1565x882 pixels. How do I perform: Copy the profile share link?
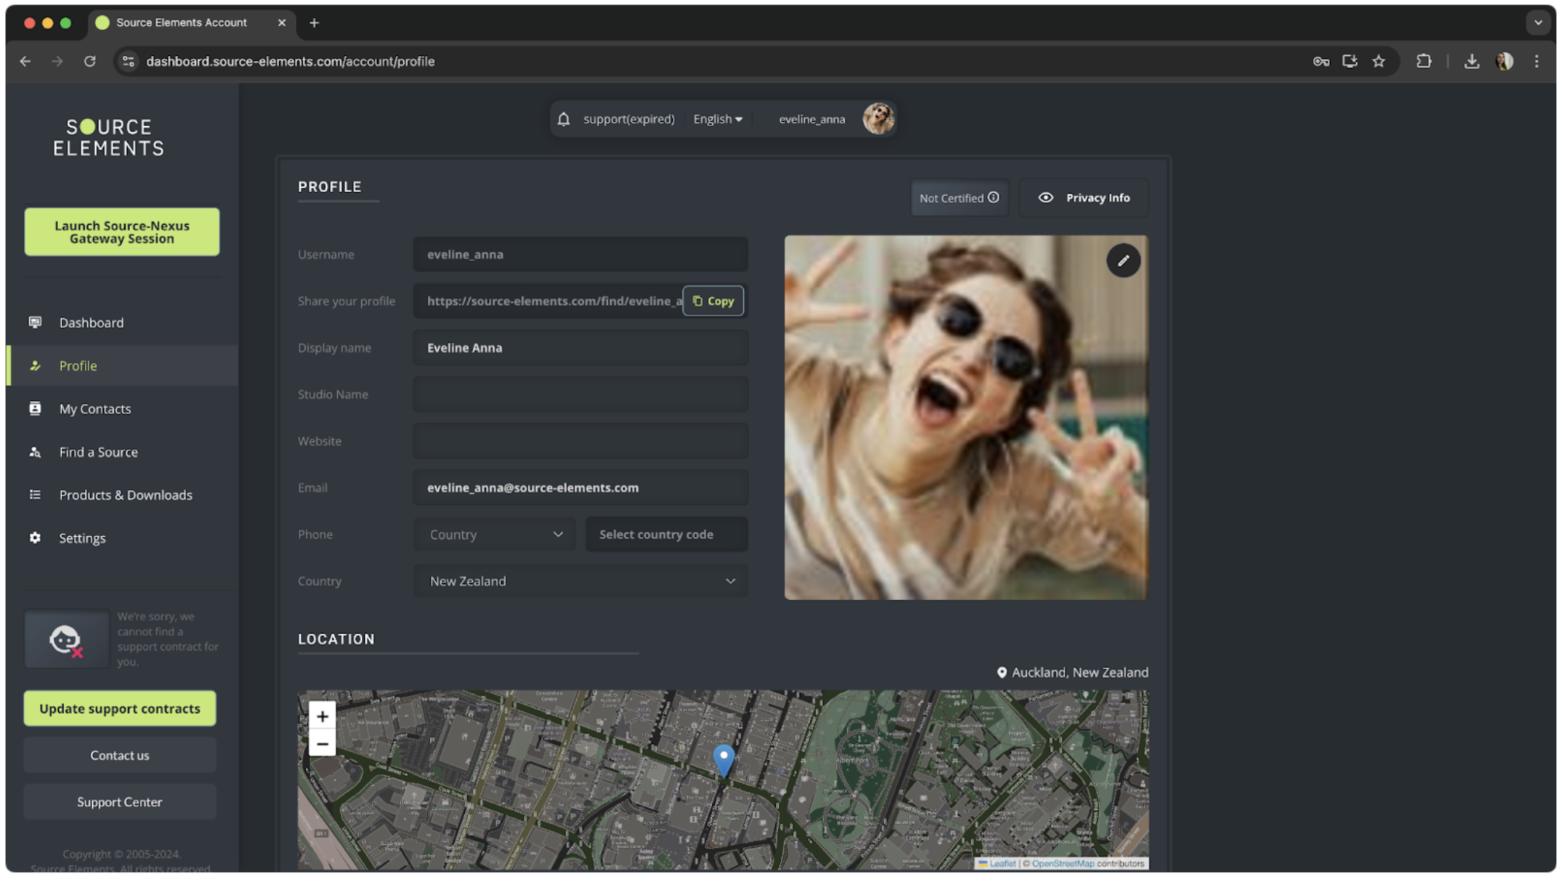(x=713, y=301)
